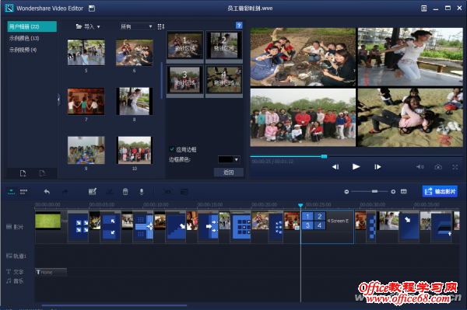The width and height of the screenshot is (467, 310).
Task: Click the timeline zoom slider handle
Action: [374, 191]
